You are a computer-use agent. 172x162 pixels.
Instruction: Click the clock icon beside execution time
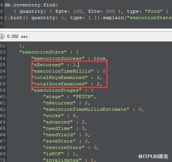[2, 36]
